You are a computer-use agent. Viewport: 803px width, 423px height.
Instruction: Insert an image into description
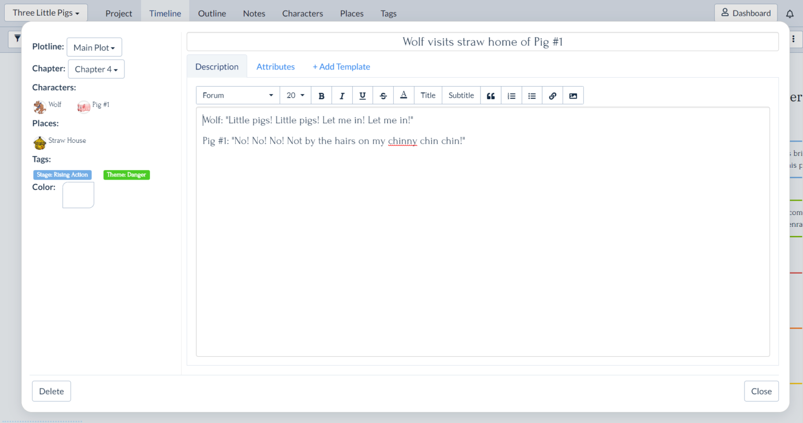tap(573, 96)
